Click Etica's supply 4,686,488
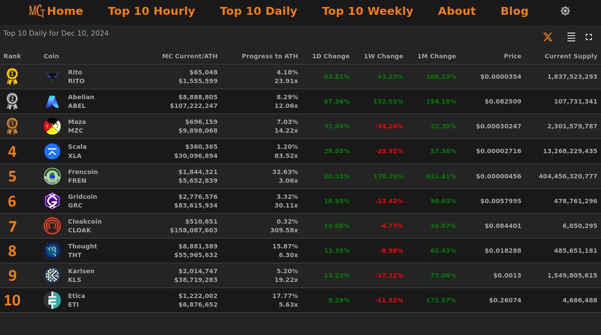 580,300
